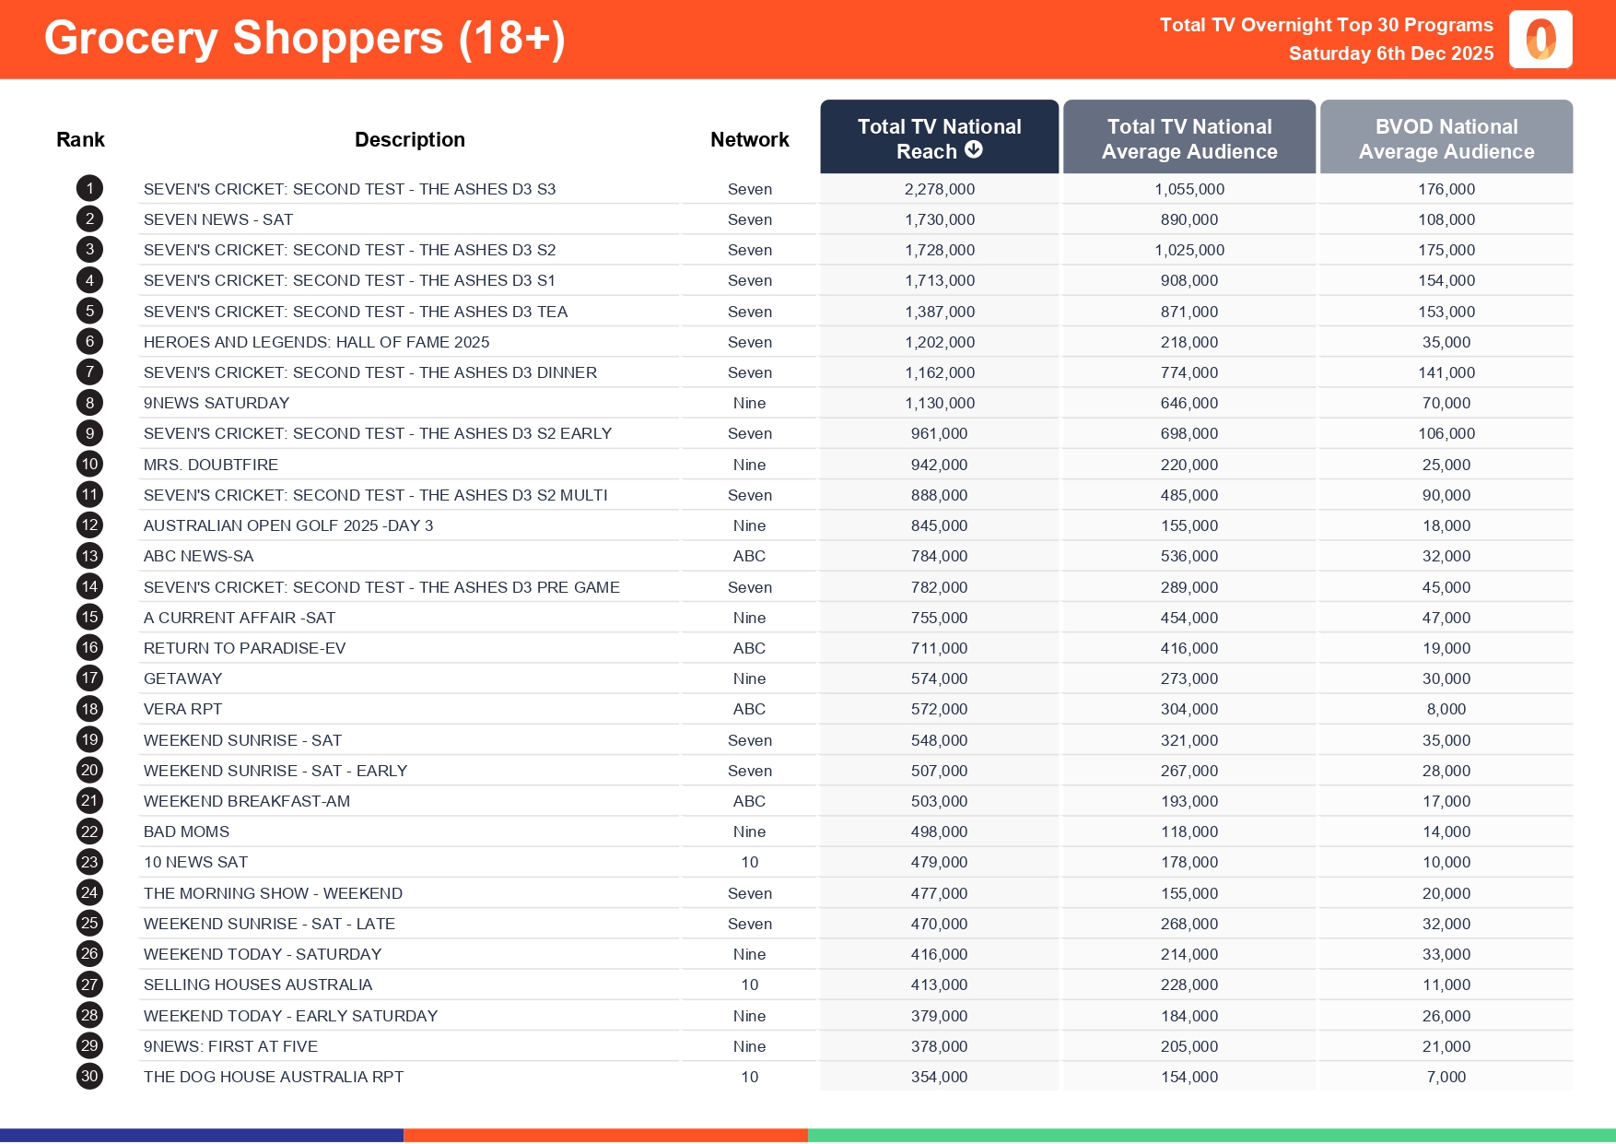Click the rank 10 circle badge
1616x1144 pixels.
tap(89, 465)
